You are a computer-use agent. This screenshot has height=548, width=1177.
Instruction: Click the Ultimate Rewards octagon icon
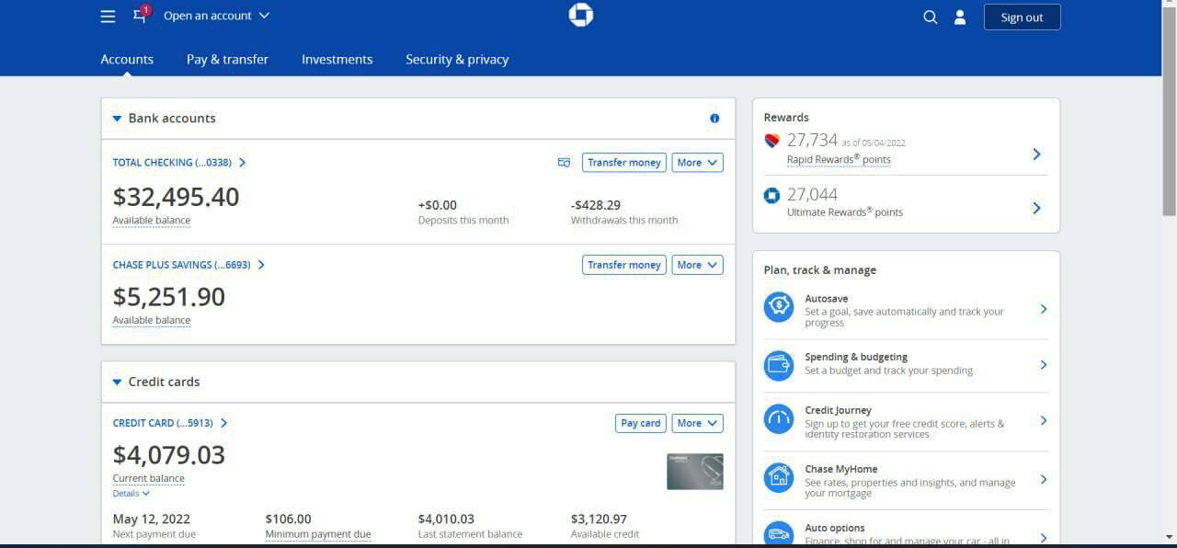click(x=772, y=195)
